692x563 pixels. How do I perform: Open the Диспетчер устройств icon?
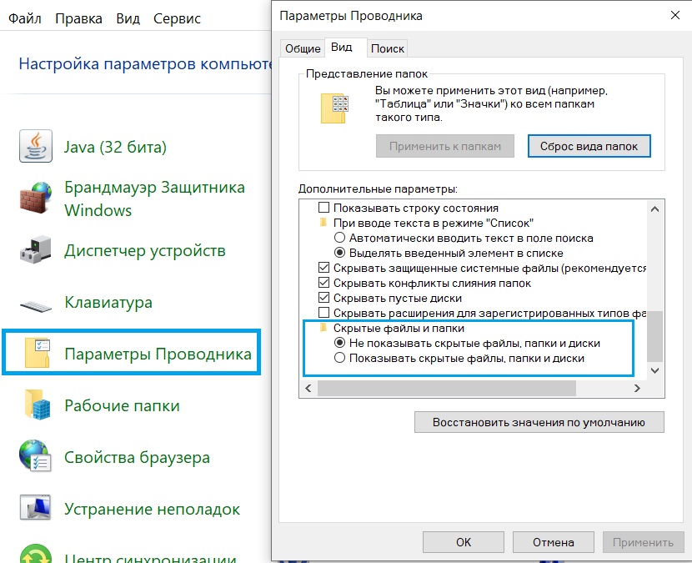click(x=36, y=250)
